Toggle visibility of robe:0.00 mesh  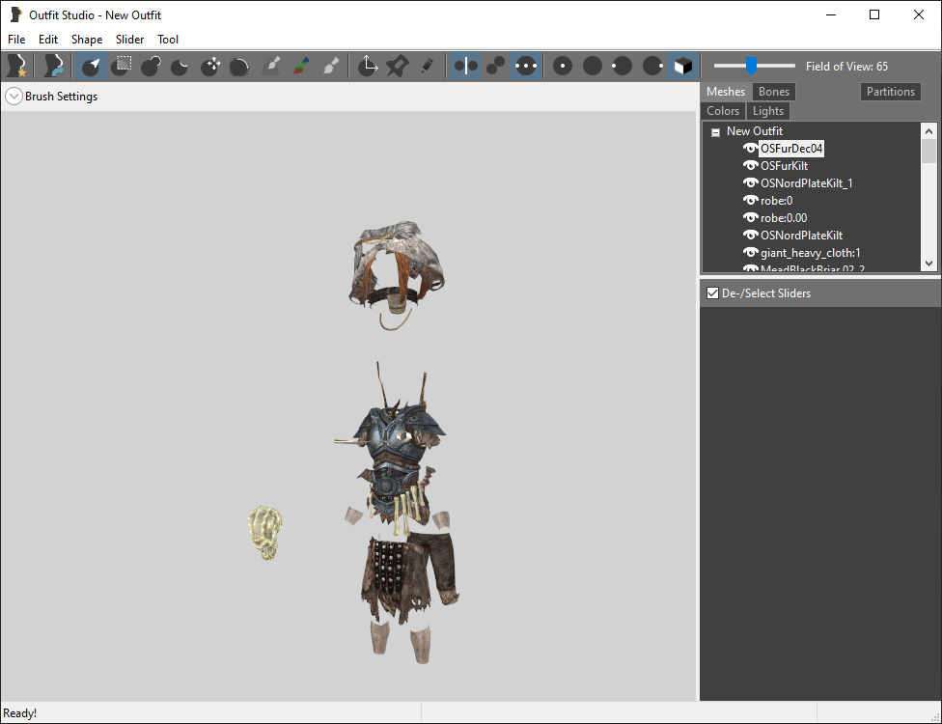tap(750, 217)
